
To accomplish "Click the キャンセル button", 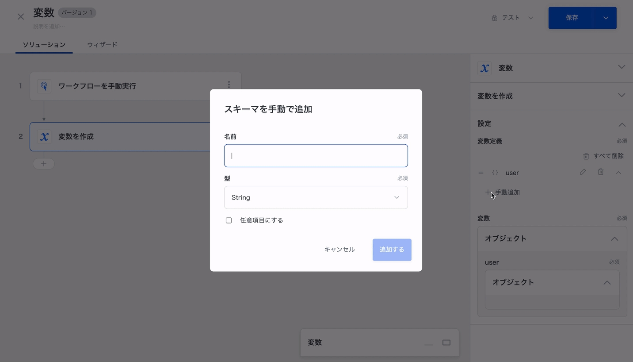I will (x=339, y=250).
